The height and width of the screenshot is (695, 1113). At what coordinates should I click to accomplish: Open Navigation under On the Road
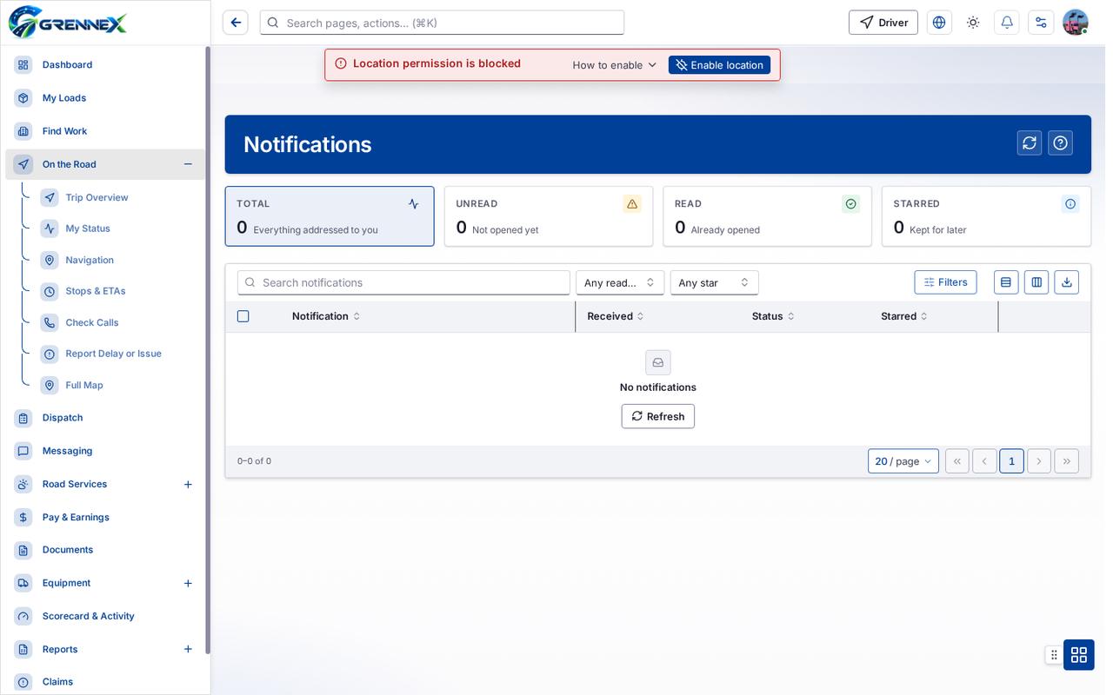click(x=90, y=260)
